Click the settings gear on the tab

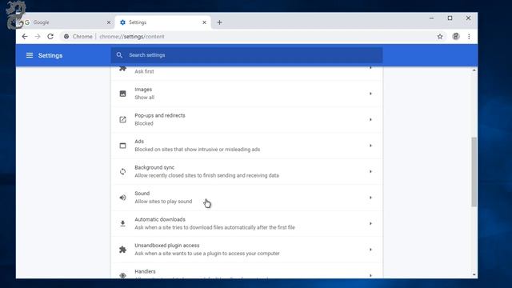point(122,22)
